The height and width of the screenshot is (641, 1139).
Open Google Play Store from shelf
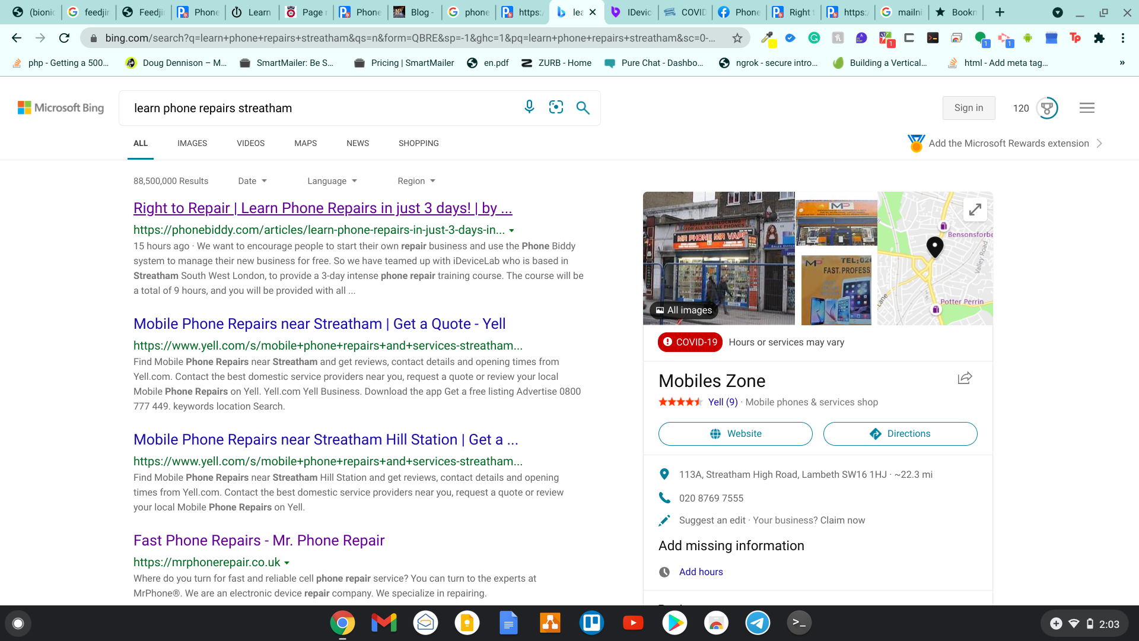[675, 623]
